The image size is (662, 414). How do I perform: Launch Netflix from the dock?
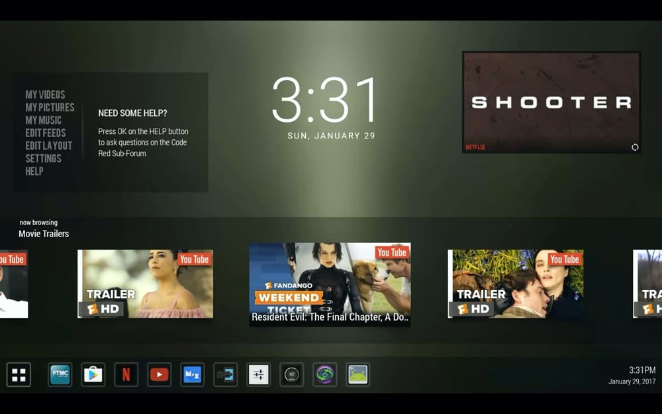(x=126, y=374)
